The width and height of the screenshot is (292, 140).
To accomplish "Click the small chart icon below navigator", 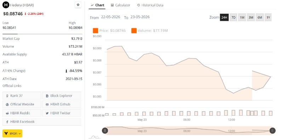I will point(95,137).
